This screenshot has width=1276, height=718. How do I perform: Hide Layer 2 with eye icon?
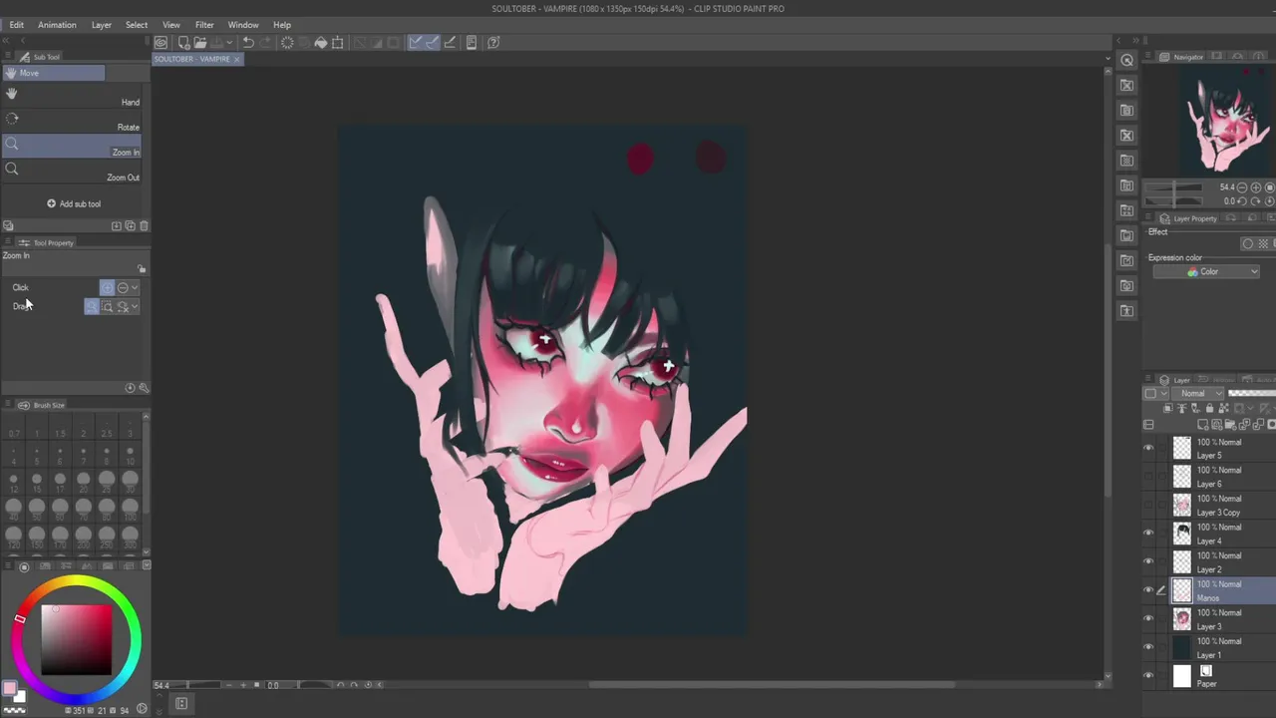point(1148,561)
